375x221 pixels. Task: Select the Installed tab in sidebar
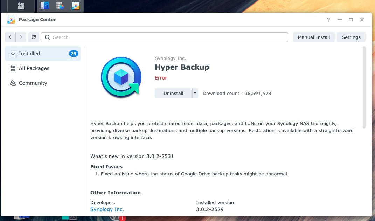43,54
